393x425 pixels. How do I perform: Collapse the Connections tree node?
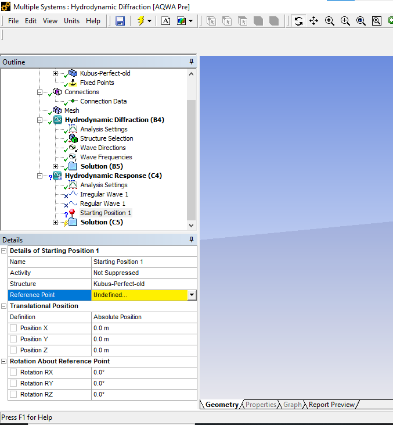coord(39,92)
